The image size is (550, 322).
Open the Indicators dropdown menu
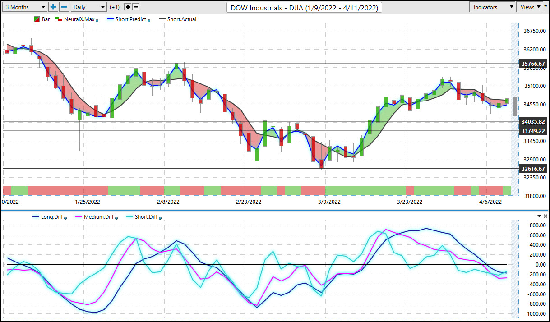[x=492, y=7]
